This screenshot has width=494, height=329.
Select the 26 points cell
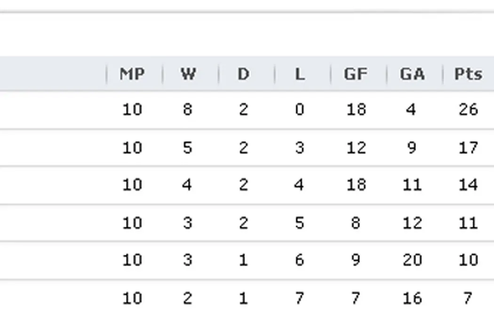[x=468, y=110]
